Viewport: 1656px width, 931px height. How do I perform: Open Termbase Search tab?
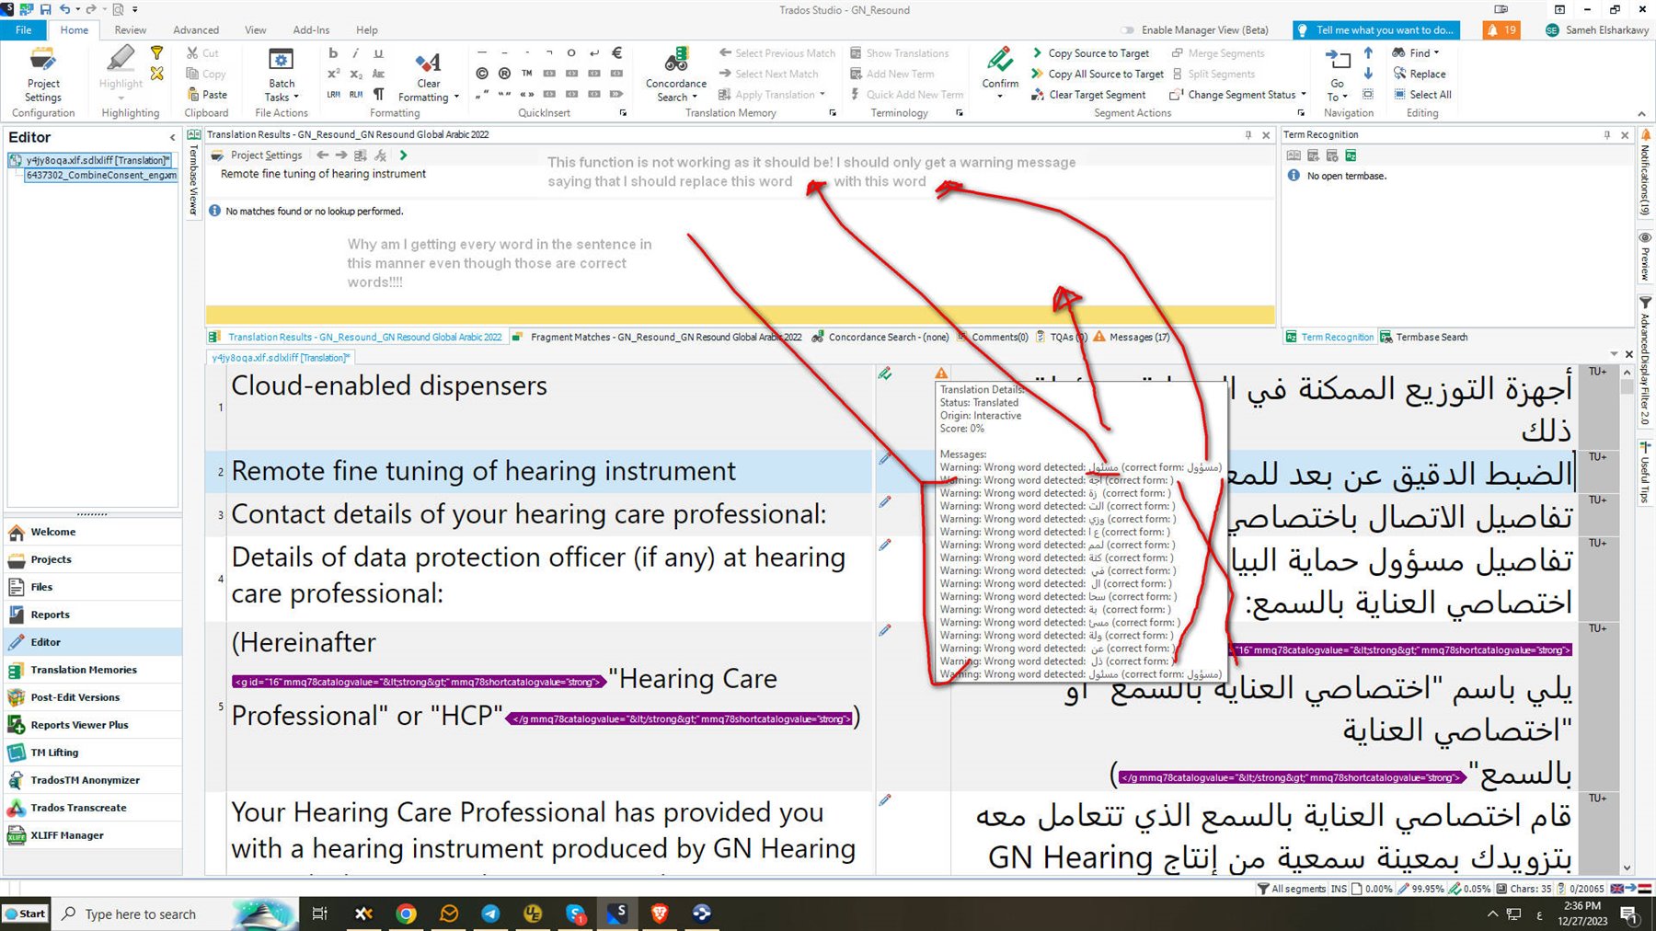[x=1424, y=337]
